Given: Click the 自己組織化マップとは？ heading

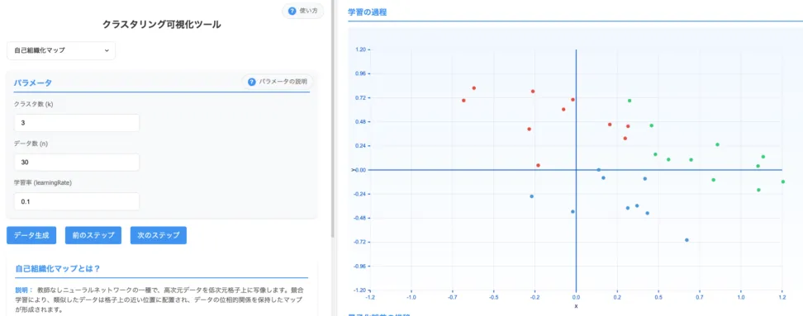Looking at the screenshot, I should 57,268.
